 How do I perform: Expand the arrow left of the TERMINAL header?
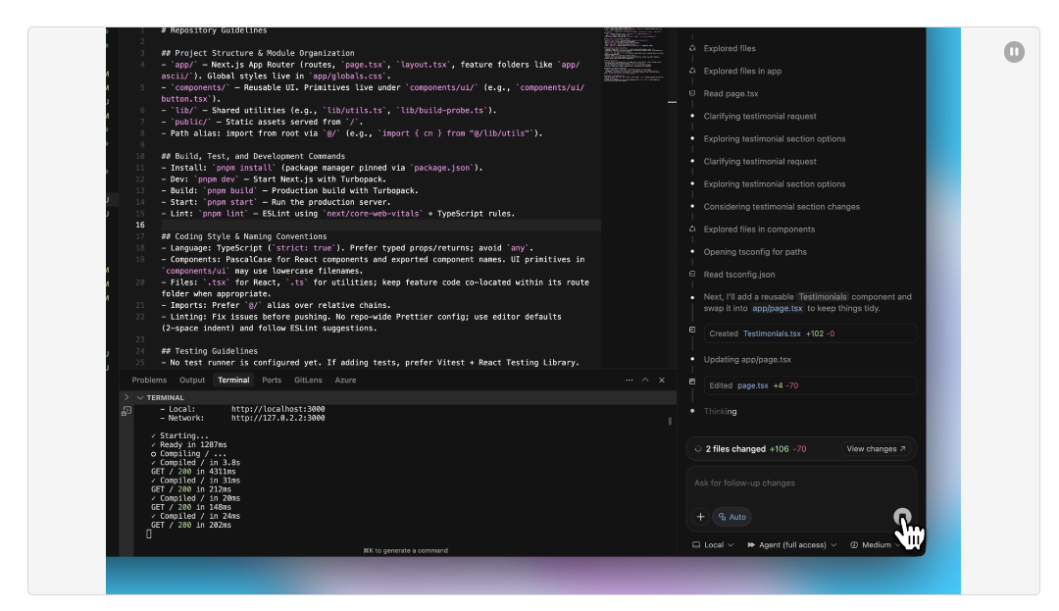point(126,397)
